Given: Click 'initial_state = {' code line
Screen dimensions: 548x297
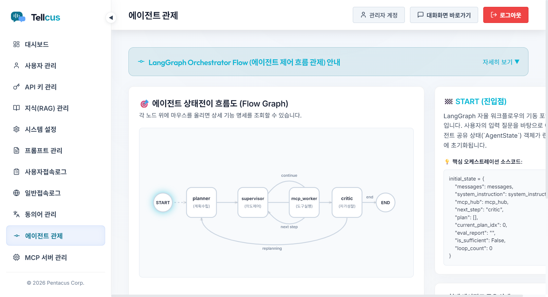Looking at the screenshot, I should (466, 179).
